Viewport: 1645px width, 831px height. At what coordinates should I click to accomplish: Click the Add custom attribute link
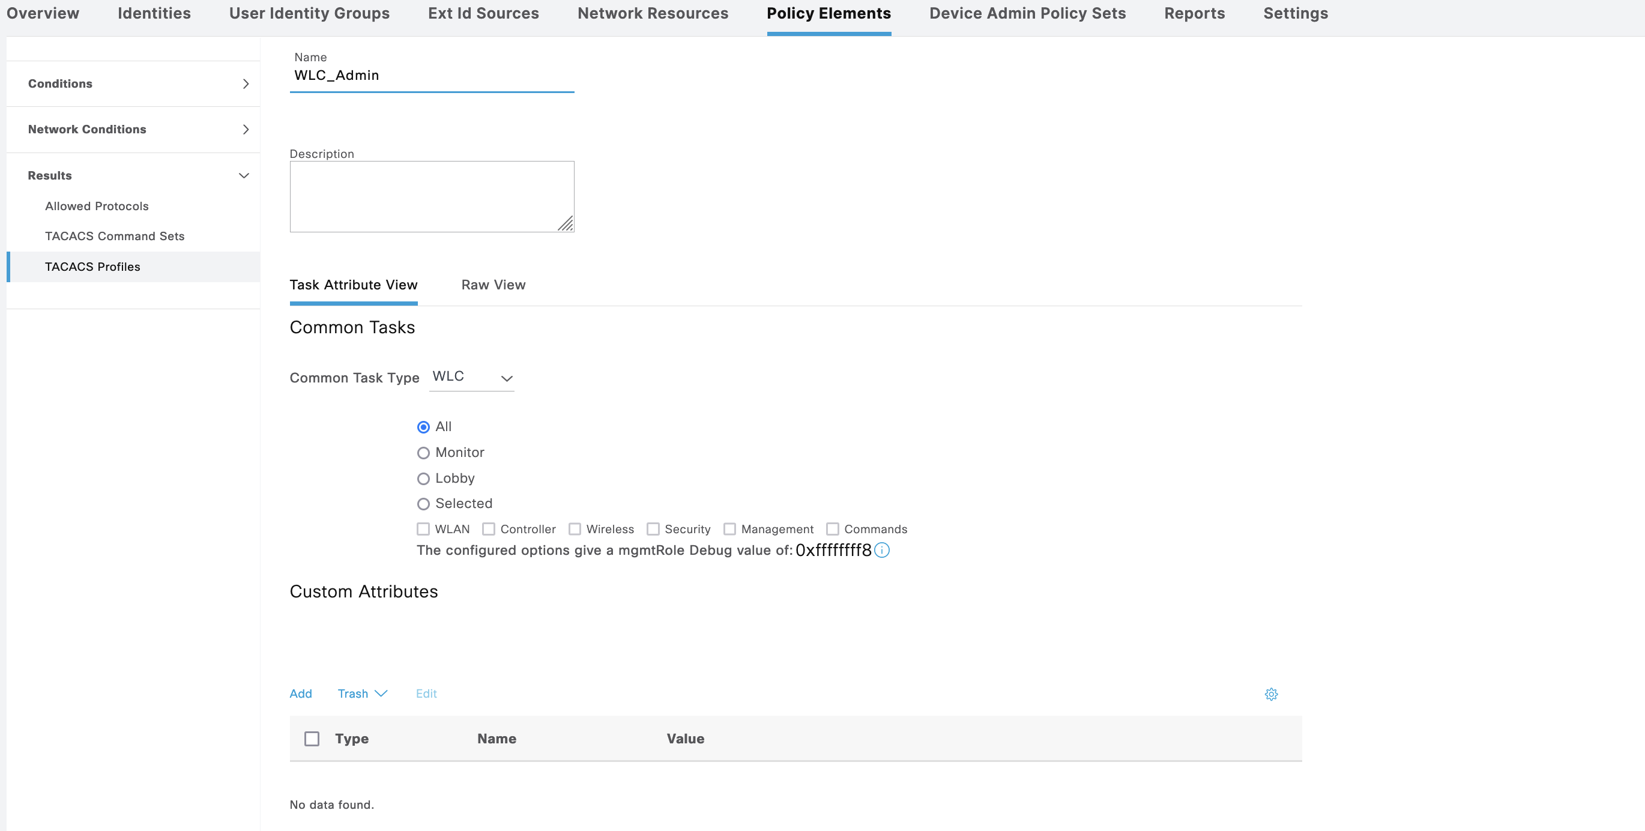301,694
